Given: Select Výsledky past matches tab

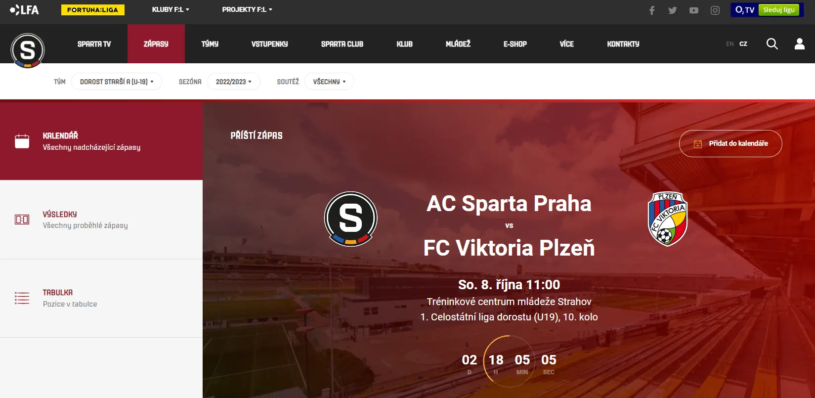Looking at the screenshot, I should pos(101,220).
